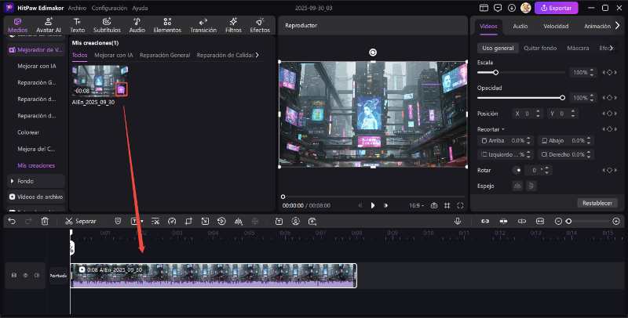Toggle the timeline track visibility eye
628x318 pixels.
25,275
